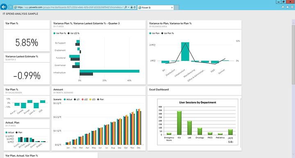Screen dimensions: 295x158
Task: Click the LE1 legend item in Amount chart
Action: [x=77, y=99]
